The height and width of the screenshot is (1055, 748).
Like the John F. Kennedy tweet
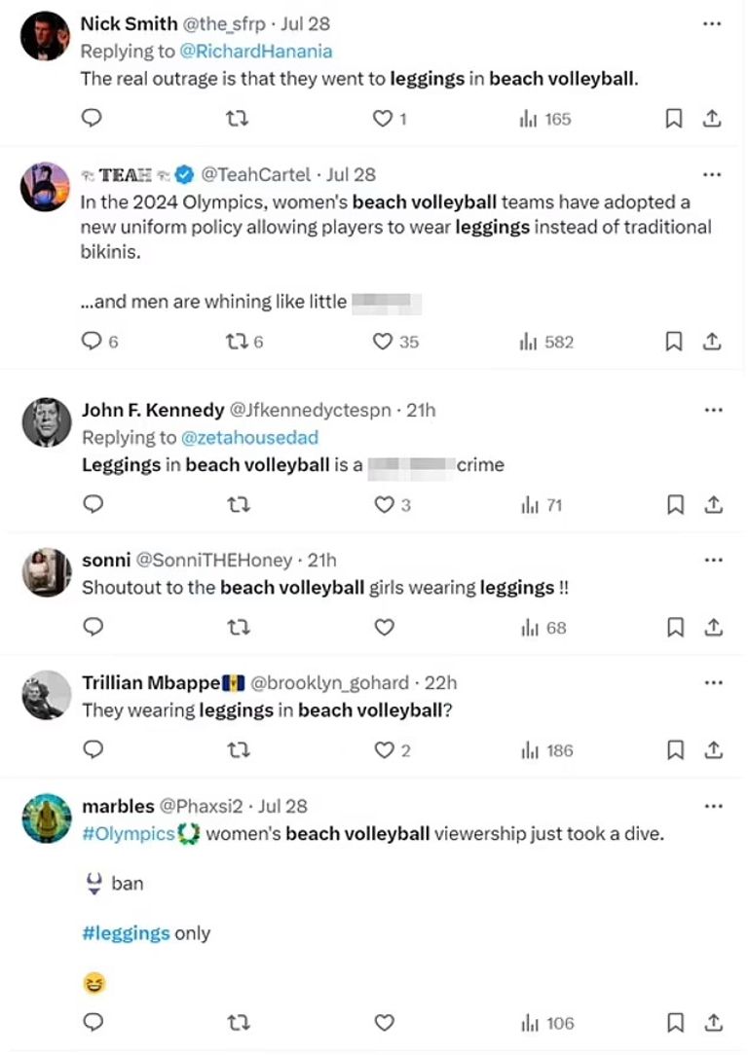coord(385,505)
